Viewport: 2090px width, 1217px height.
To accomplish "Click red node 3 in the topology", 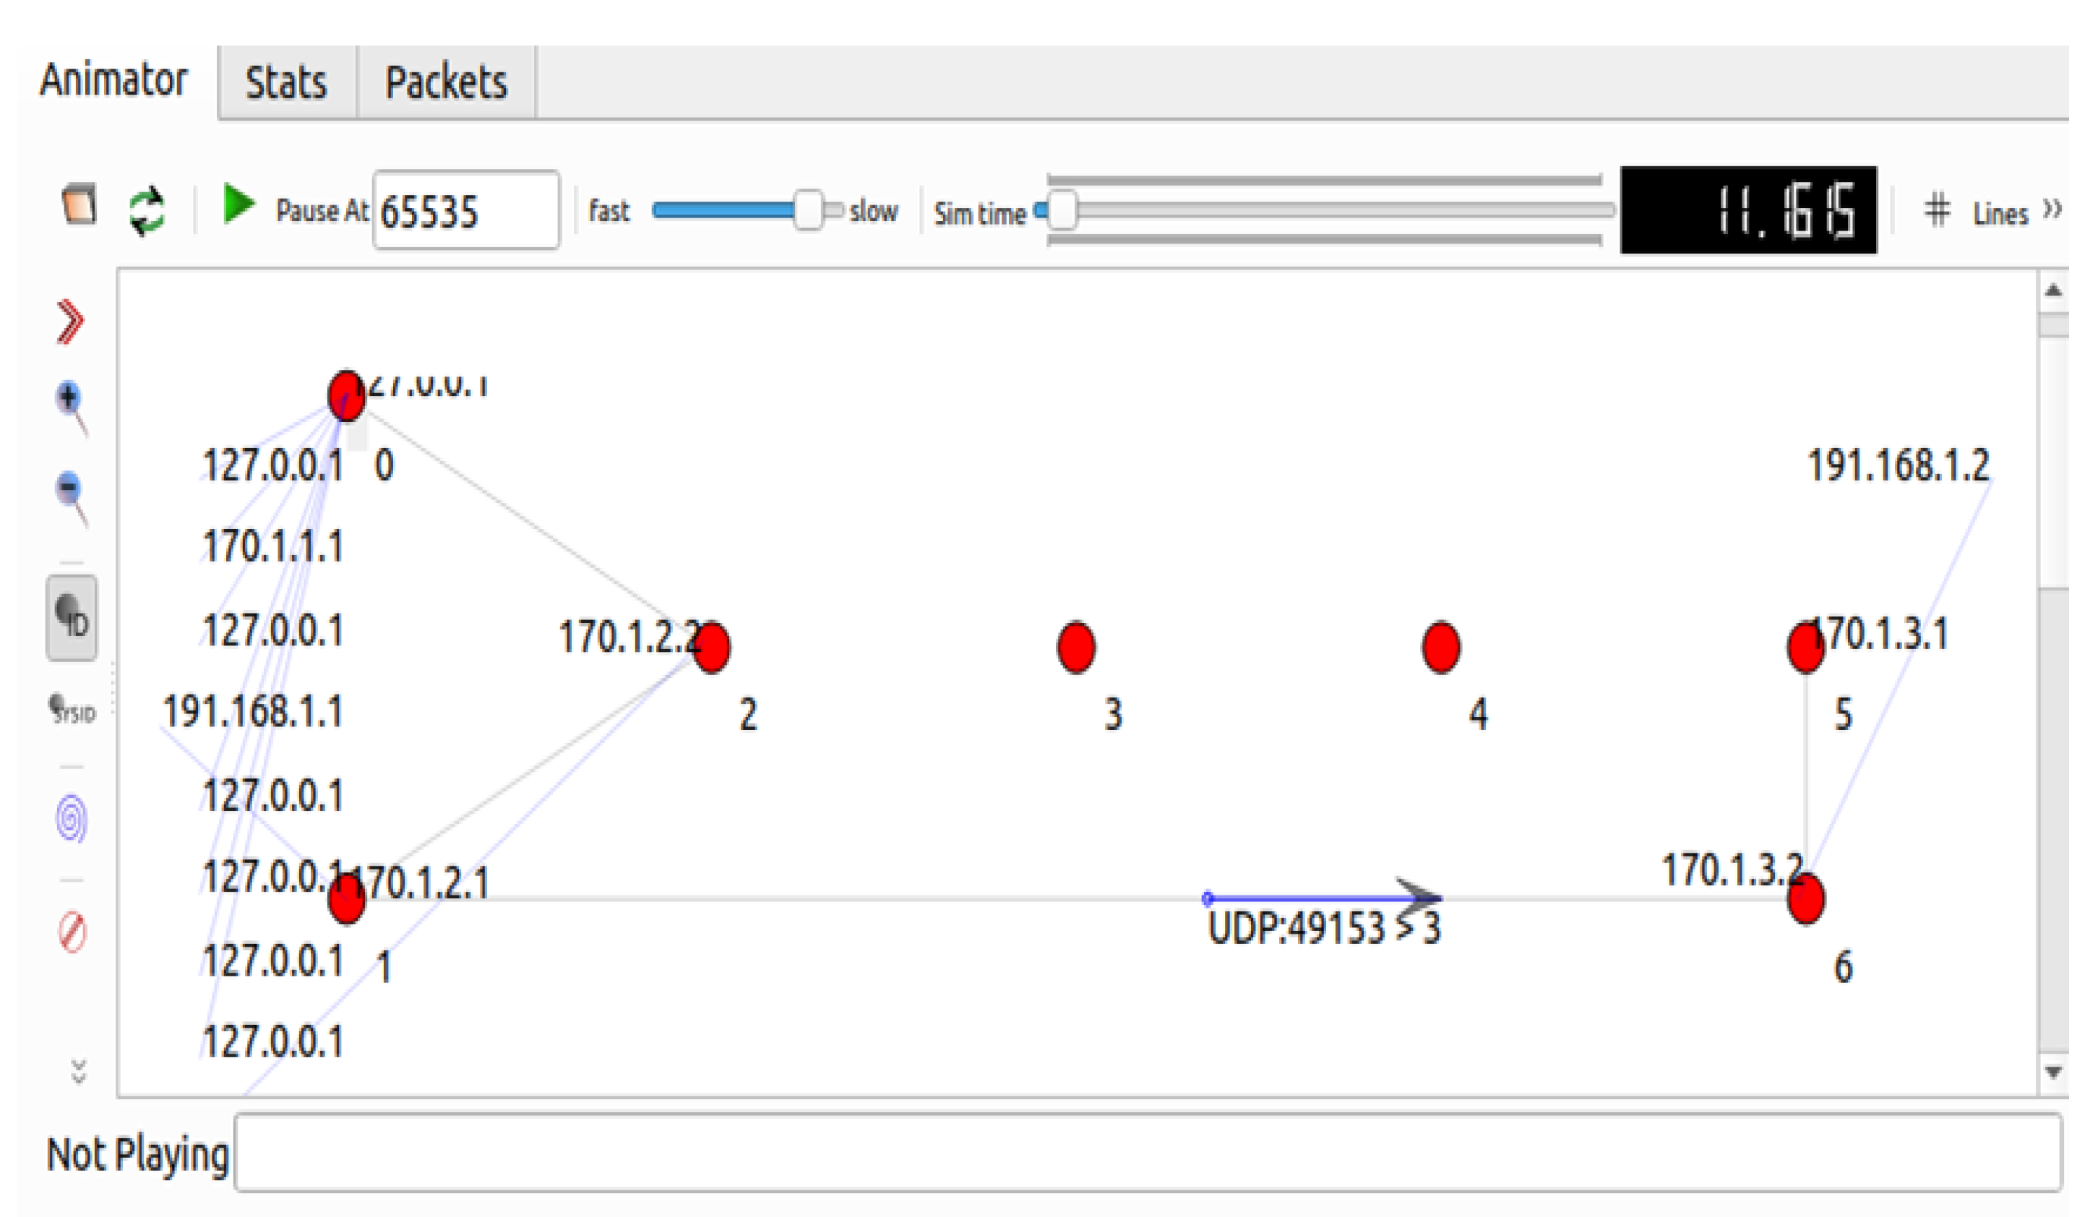I will click(1077, 647).
